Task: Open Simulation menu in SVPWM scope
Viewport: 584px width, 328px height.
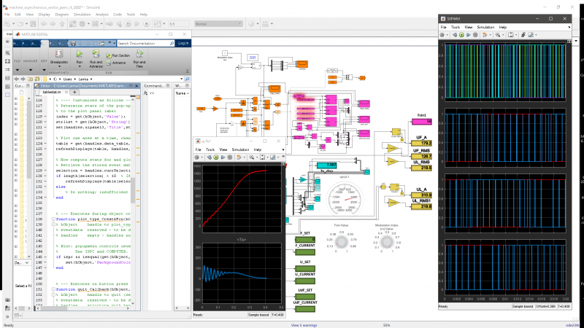Action: point(485,27)
